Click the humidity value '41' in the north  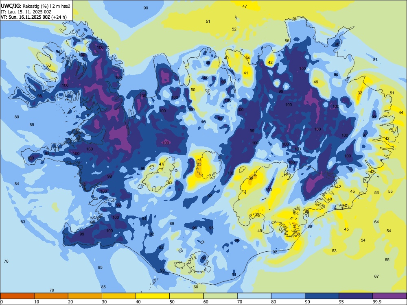point(245,73)
